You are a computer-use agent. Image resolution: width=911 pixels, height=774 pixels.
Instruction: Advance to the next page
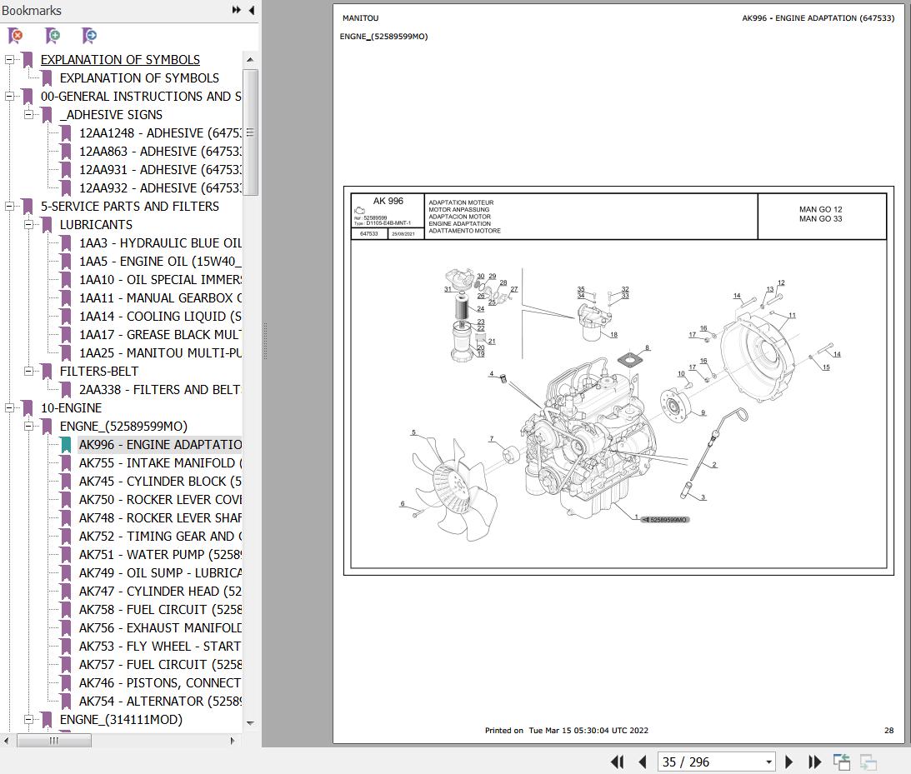tap(789, 762)
